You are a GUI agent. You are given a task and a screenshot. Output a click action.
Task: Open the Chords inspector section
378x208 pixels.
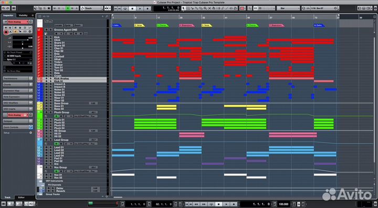18,85
